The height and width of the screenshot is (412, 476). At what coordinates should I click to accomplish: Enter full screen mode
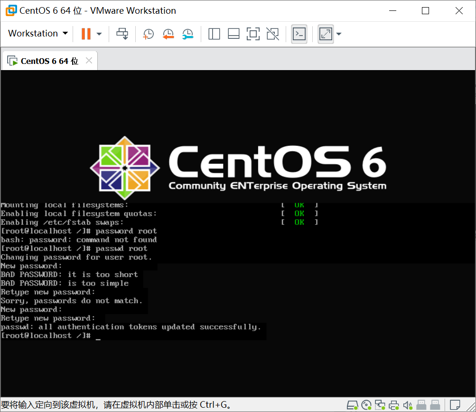(x=326, y=34)
